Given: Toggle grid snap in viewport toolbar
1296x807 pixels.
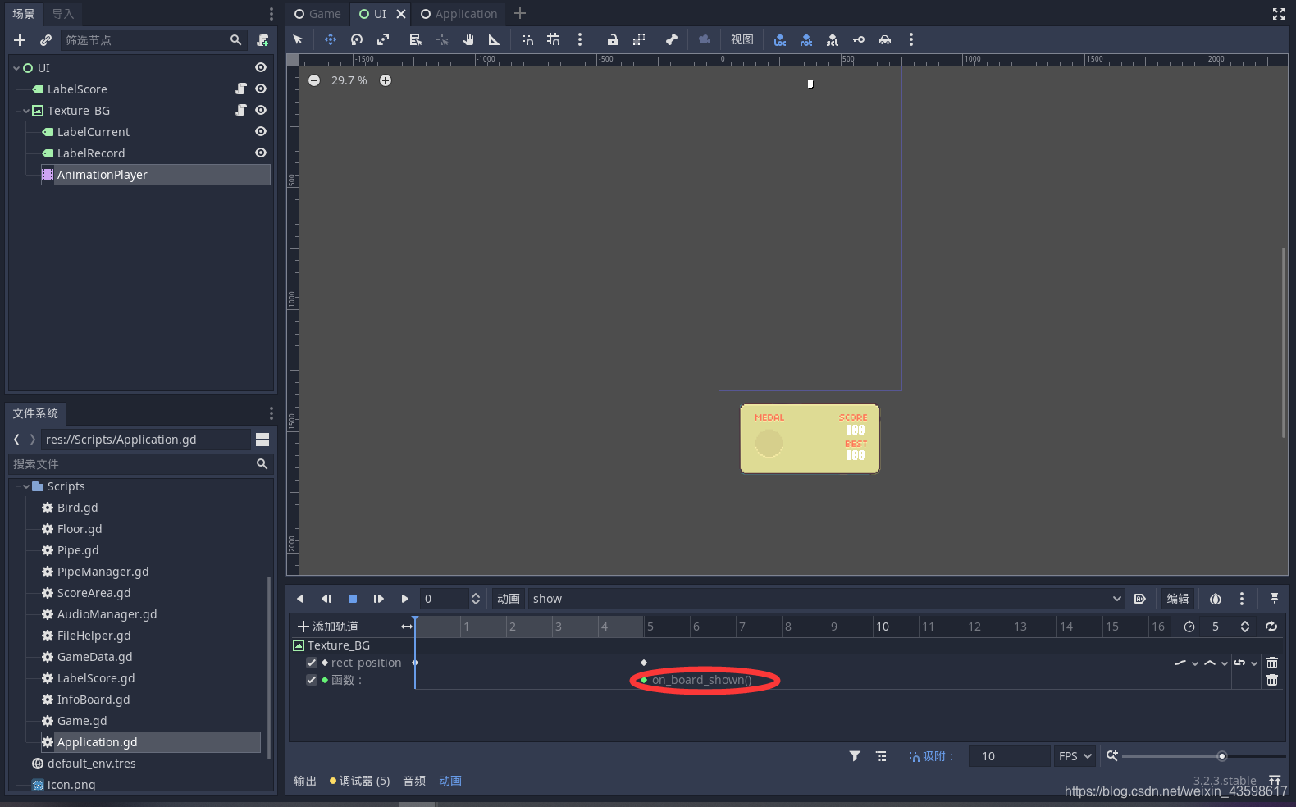Looking at the screenshot, I should click(x=554, y=39).
